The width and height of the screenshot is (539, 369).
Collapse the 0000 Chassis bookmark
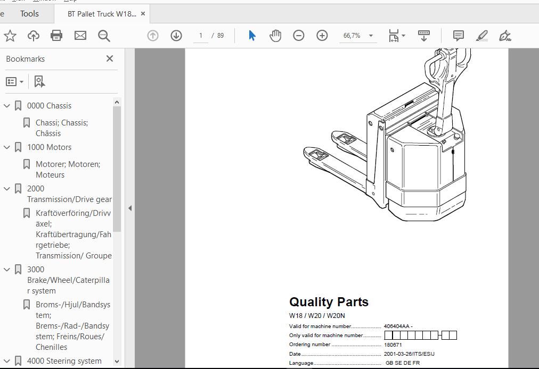[x=7, y=106]
